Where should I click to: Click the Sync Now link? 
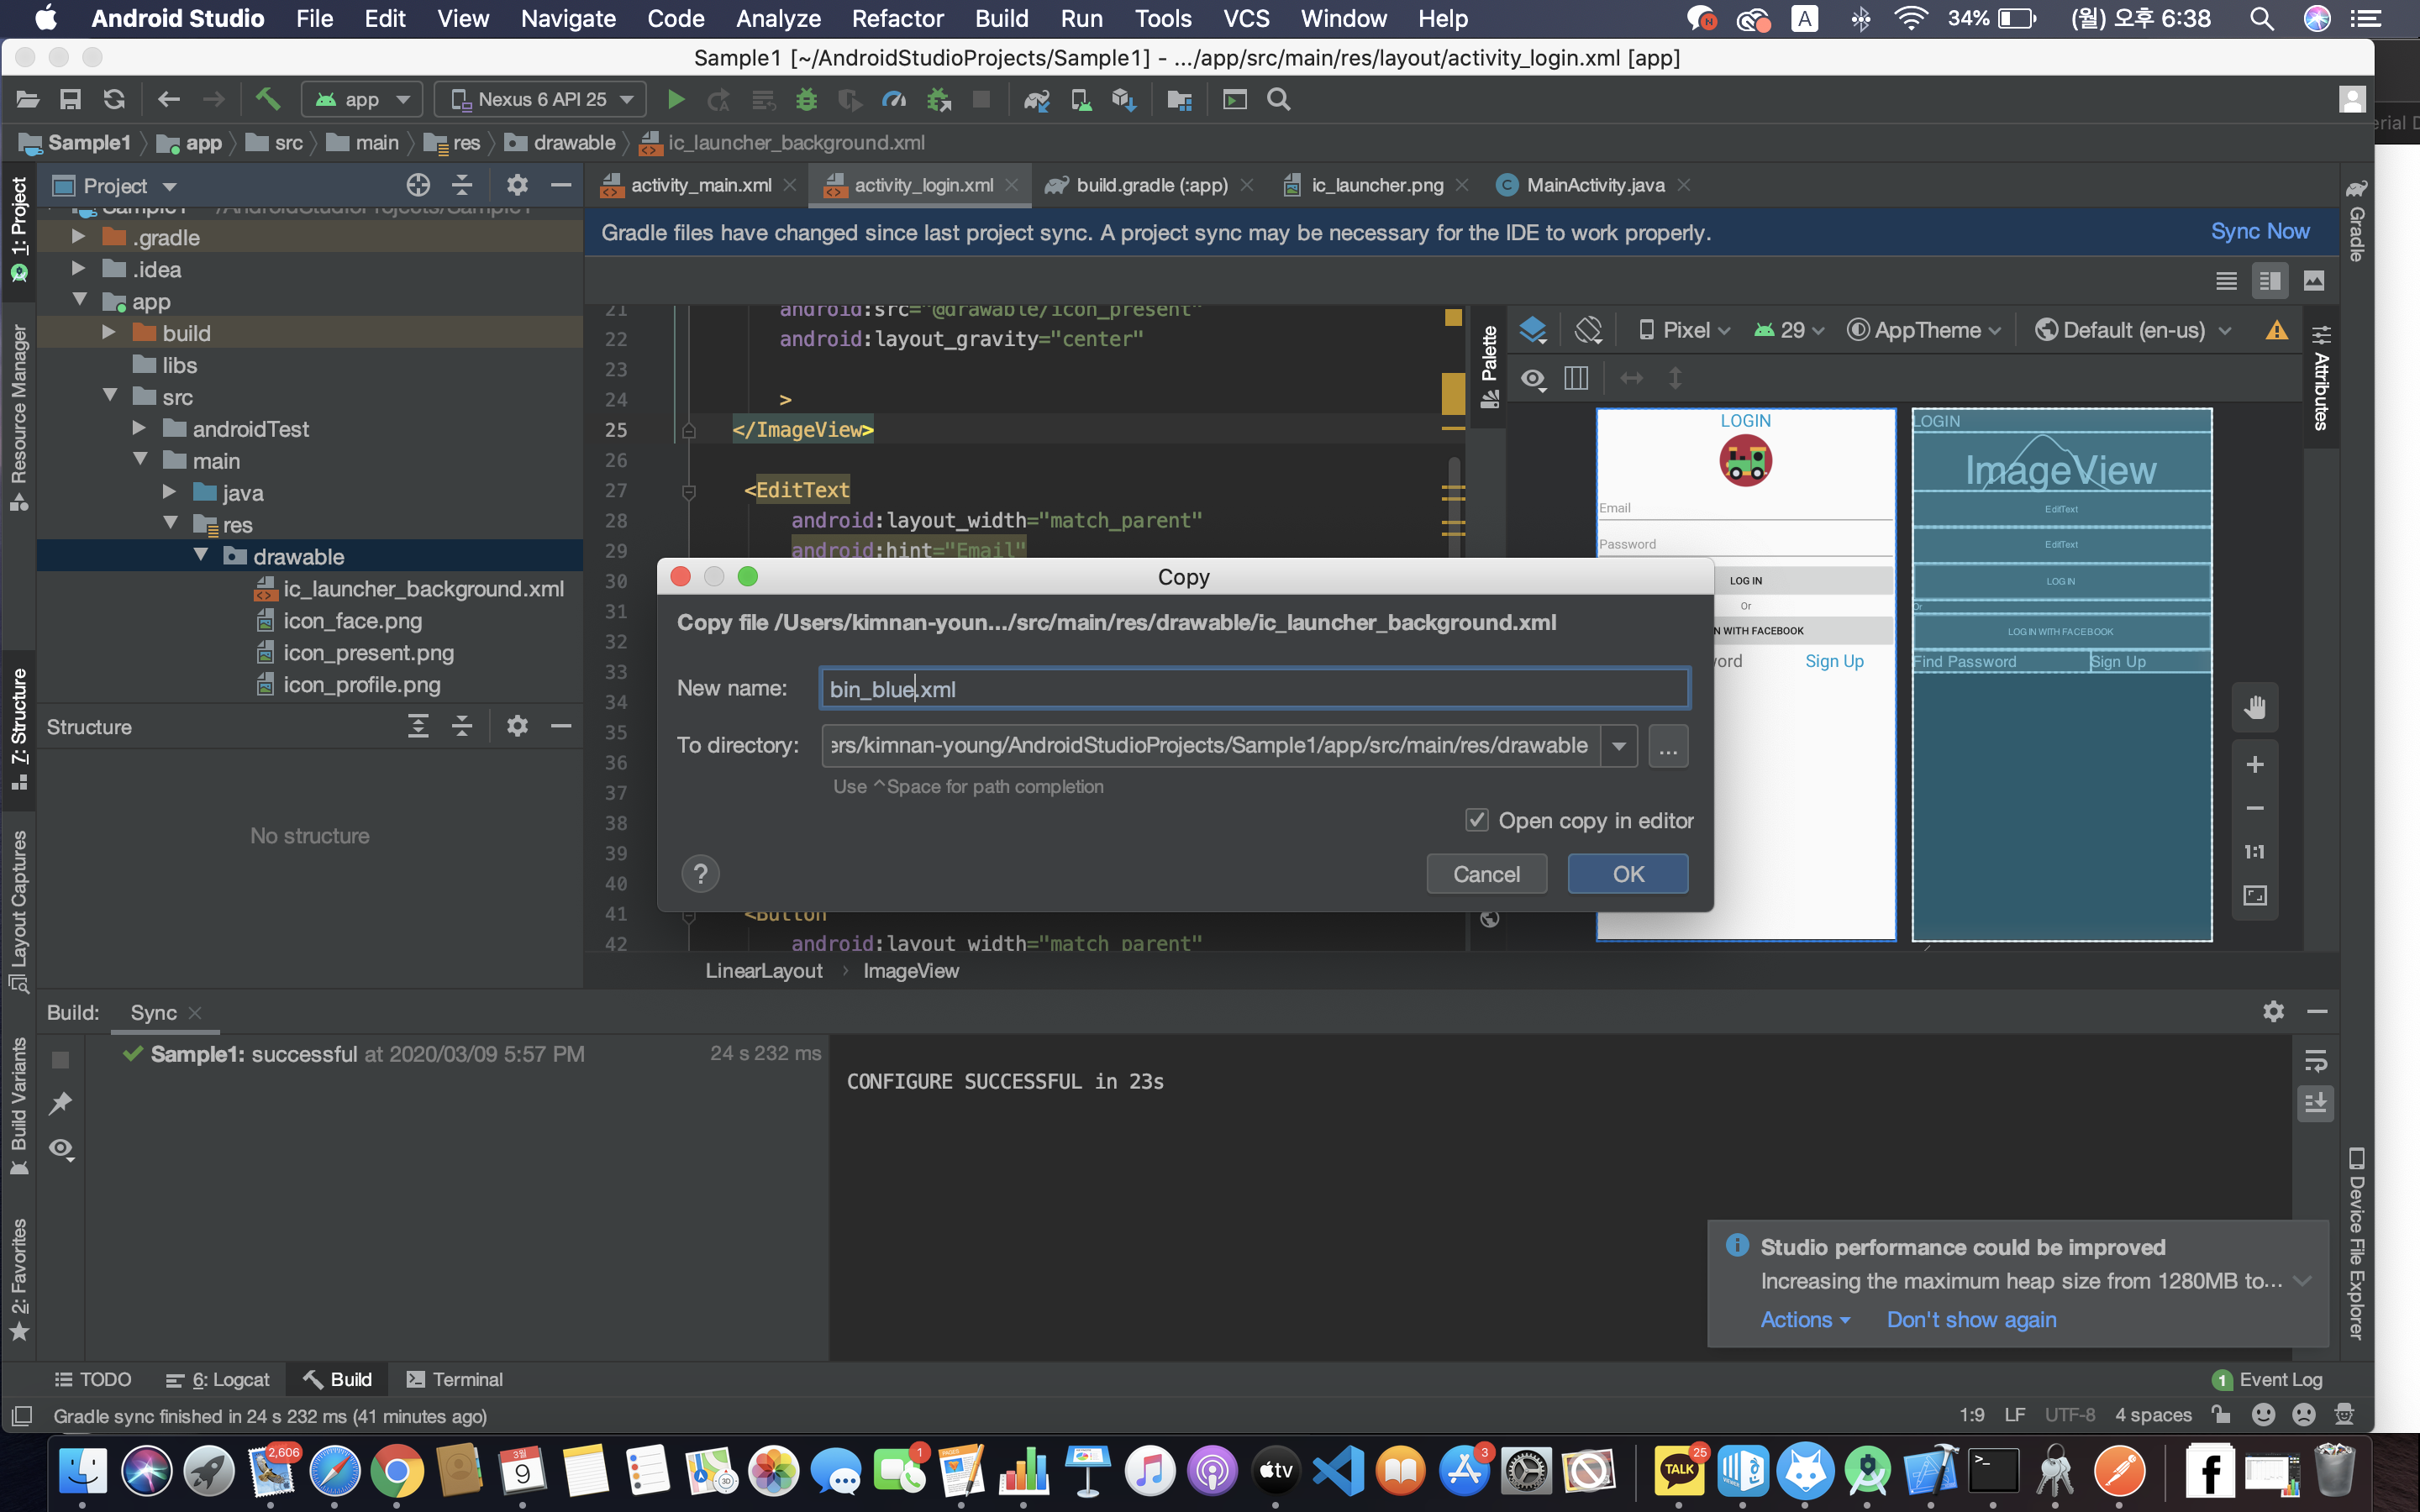pos(2259,232)
